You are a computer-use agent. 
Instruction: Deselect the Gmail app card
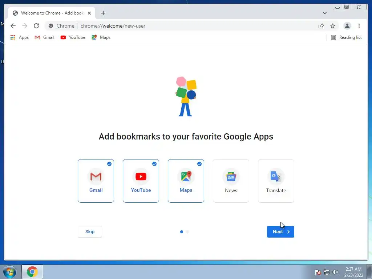[x=96, y=181]
